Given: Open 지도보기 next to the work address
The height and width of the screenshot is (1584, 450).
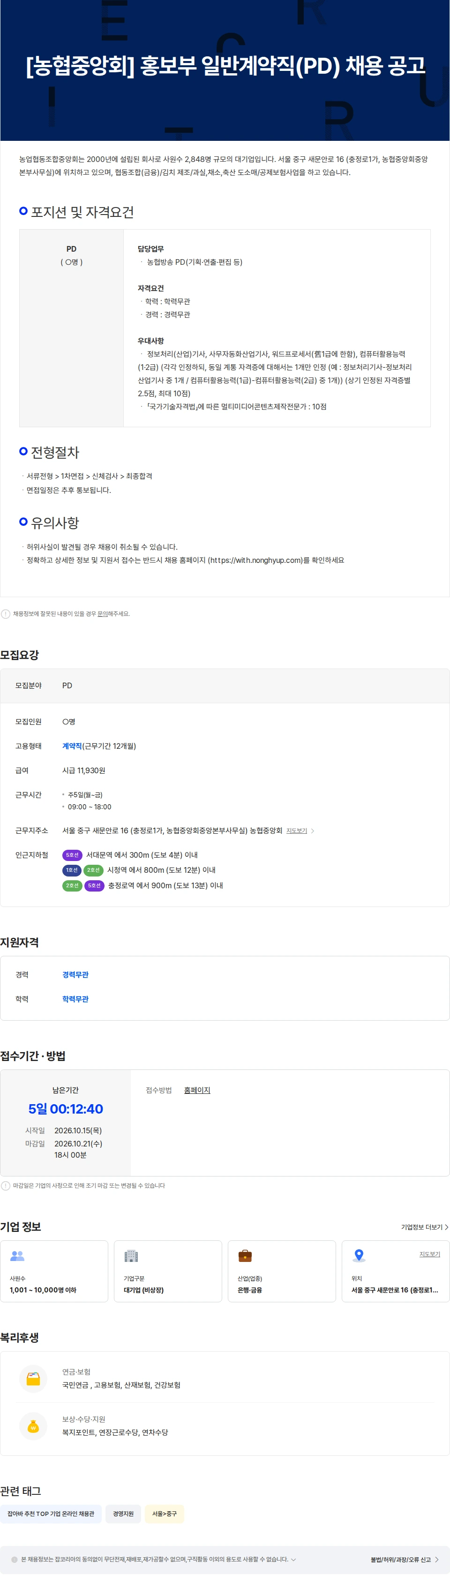Looking at the screenshot, I should pos(297,831).
